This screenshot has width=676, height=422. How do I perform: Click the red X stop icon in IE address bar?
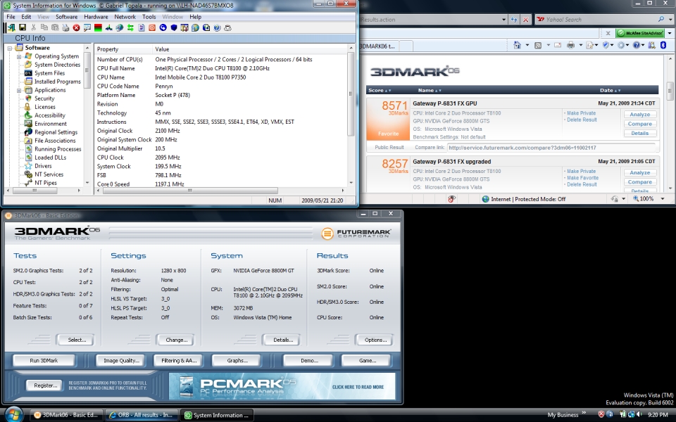point(525,20)
